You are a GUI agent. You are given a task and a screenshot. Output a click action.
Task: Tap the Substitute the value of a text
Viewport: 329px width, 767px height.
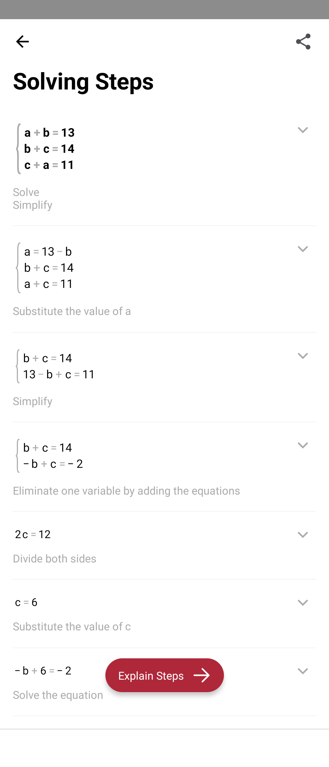click(72, 311)
